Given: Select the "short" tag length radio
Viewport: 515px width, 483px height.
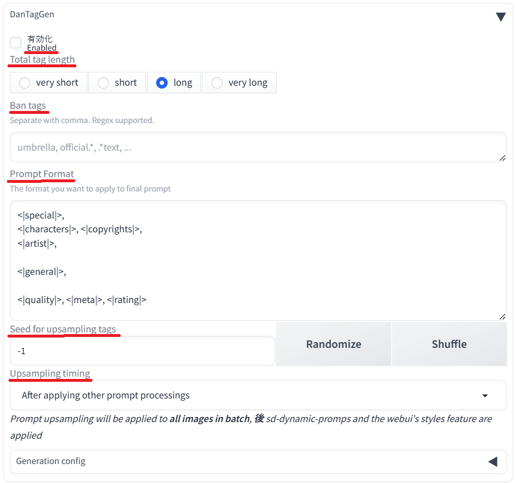Looking at the screenshot, I should (103, 83).
